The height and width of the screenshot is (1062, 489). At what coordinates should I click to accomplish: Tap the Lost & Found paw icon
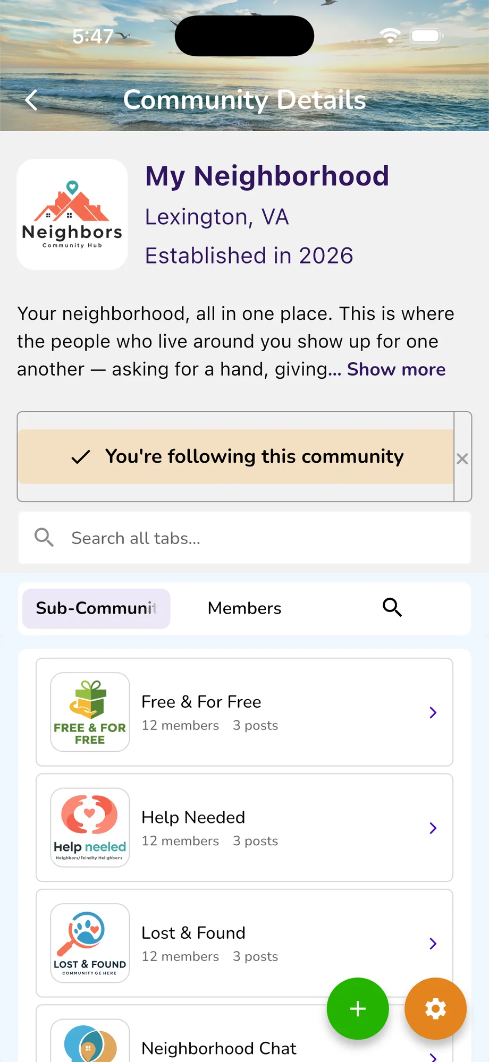tap(90, 943)
